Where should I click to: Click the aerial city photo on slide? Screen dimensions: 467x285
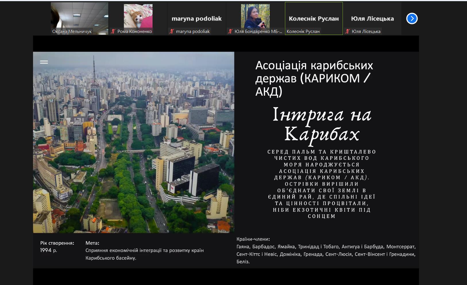[134, 143]
